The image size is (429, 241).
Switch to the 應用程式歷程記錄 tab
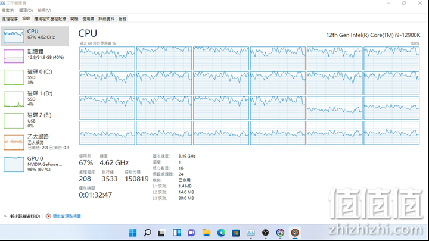pos(50,18)
